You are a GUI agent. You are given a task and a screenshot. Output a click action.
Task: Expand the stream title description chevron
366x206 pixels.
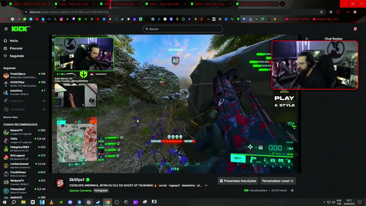206,185
